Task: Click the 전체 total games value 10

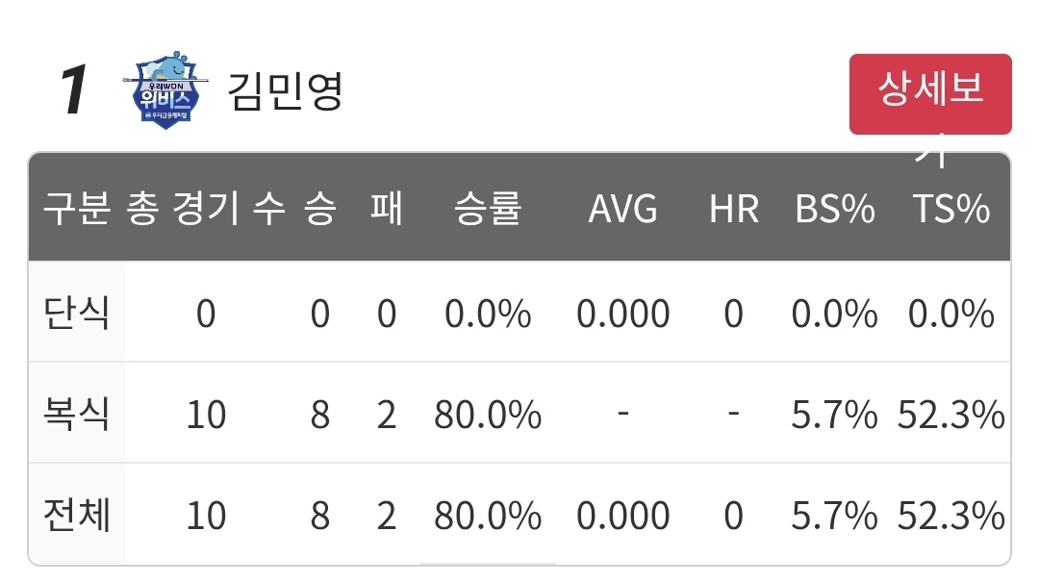Action: tap(206, 516)
